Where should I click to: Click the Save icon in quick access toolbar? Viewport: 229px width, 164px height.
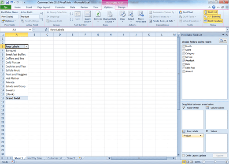7,2
